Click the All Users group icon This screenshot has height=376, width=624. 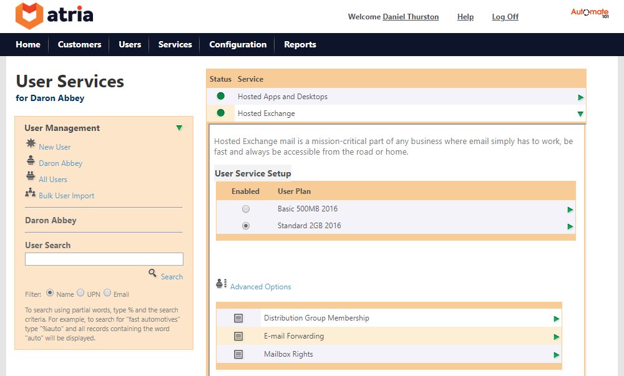point(31,176)
